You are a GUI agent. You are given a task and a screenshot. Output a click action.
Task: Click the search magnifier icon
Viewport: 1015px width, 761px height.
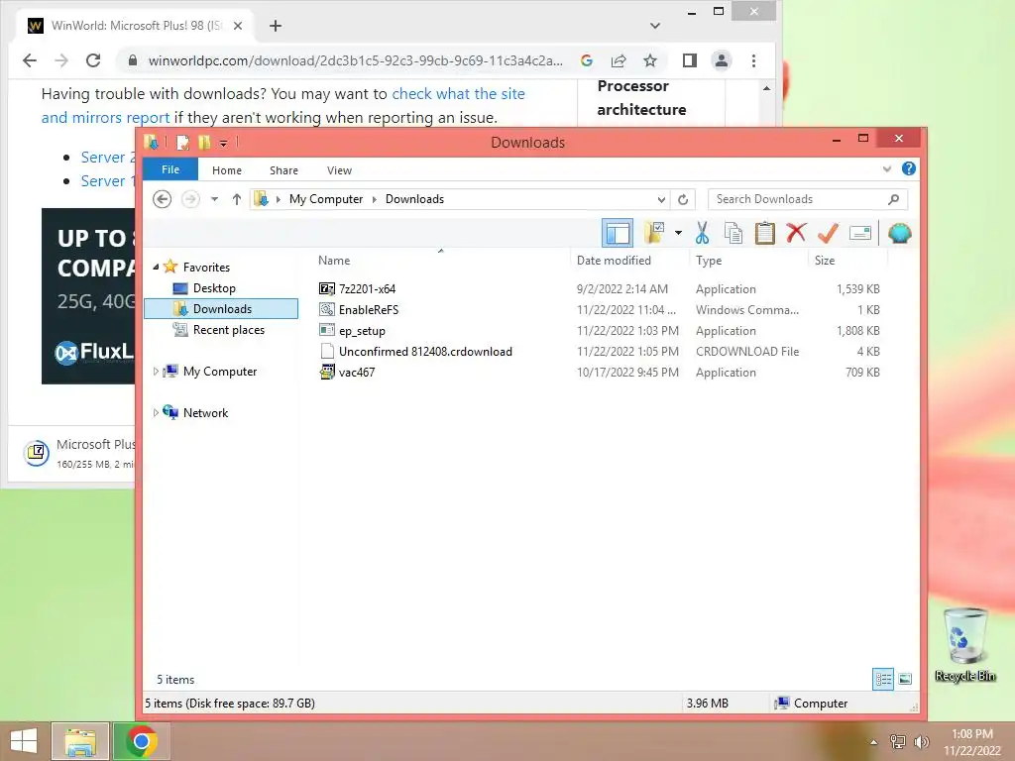(893, 199)
